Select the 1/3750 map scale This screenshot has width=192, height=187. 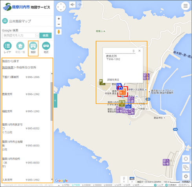point(66,185)
